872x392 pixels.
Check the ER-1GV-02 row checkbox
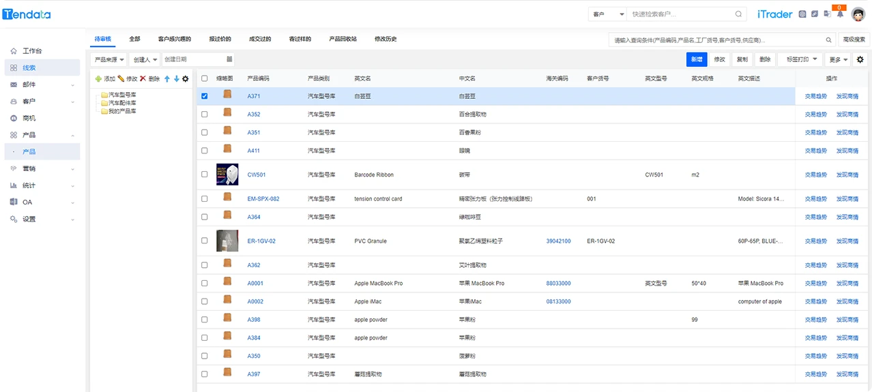(x=205, y=241)
